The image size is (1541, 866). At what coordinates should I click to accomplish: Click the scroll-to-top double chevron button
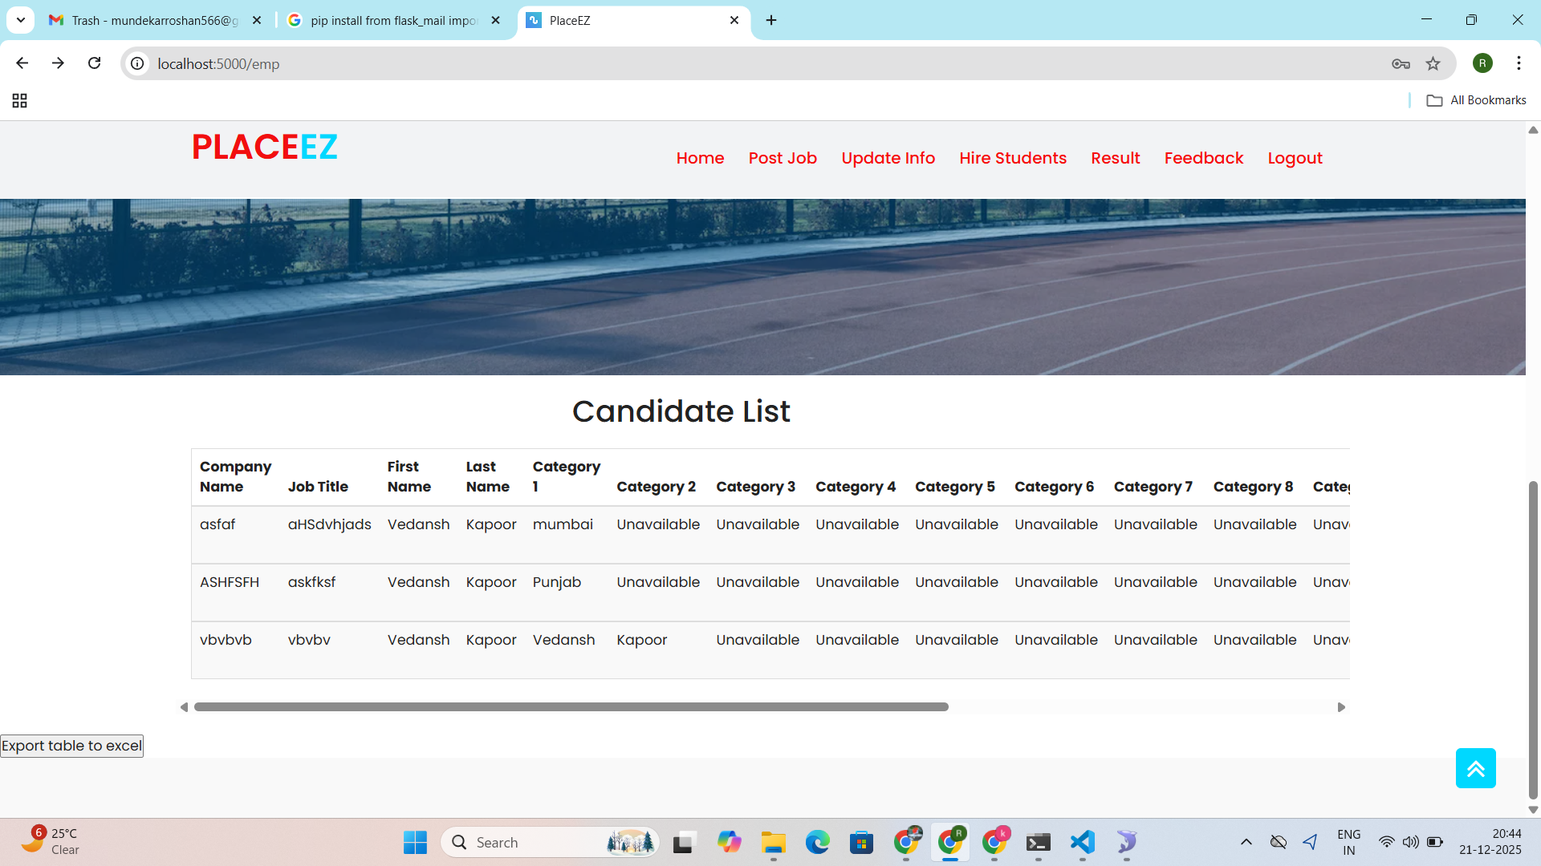coord(1475,768)
